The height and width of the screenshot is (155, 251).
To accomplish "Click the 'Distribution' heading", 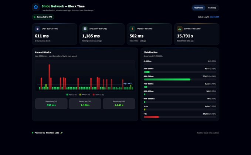I will tap(150, 52).
